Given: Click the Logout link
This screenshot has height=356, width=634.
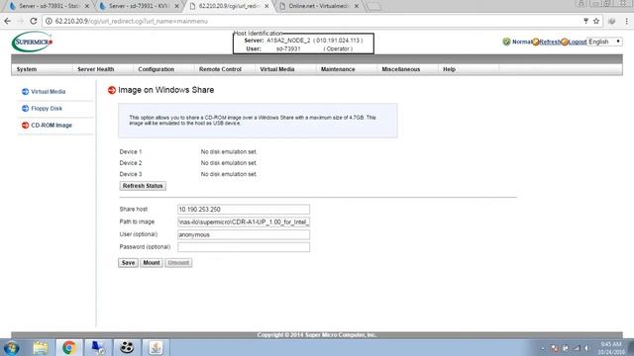Looking at the screenshot, I should [x=578, y=42].
